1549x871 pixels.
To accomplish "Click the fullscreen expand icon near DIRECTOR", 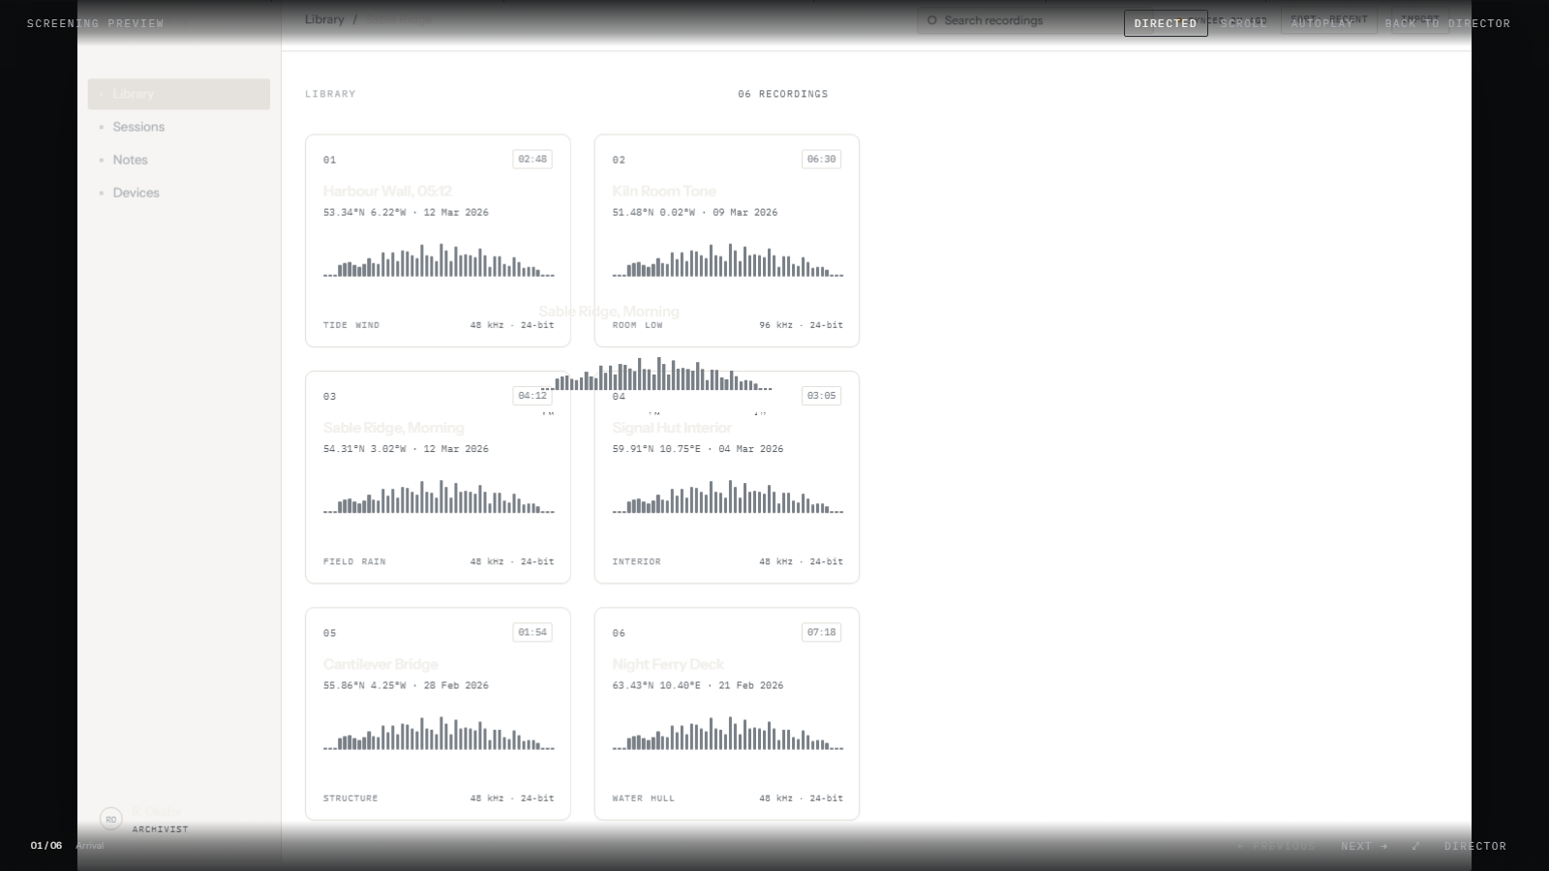I will click(1415, 846).
